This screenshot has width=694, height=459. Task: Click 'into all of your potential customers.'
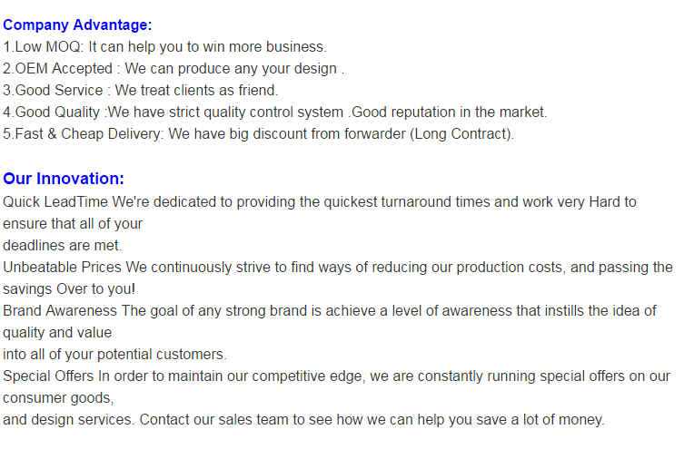(x=114, y=355)
